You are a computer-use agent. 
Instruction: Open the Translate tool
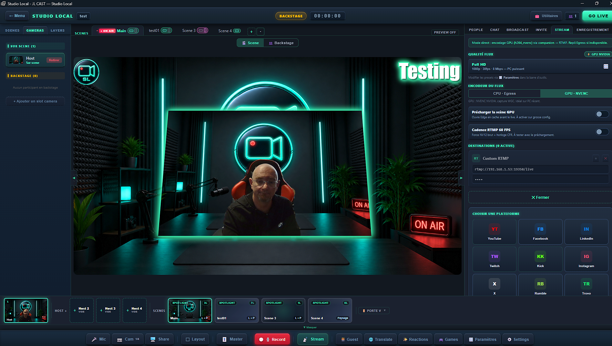(x=381, y=339)
